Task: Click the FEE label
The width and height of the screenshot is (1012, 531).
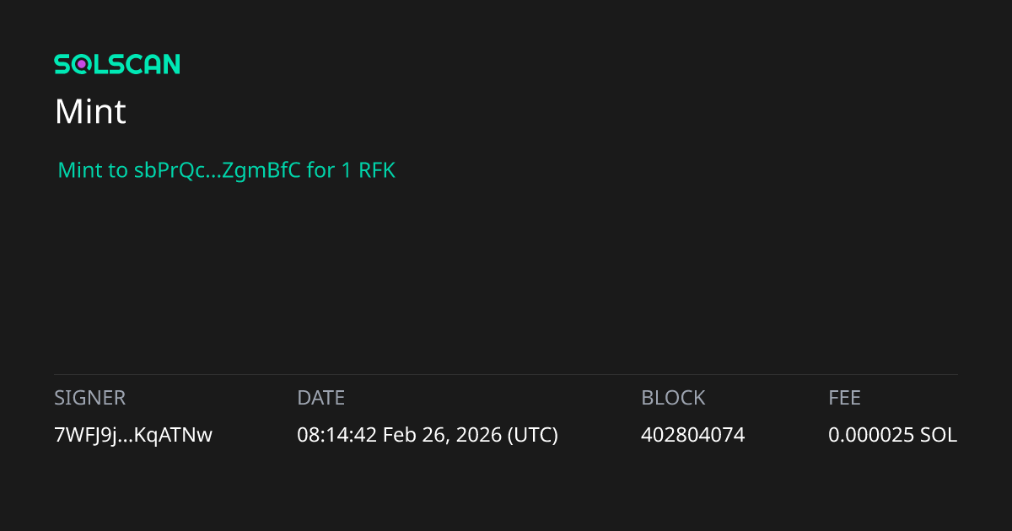Action: [844, 398]
